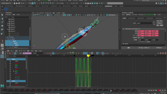Click the QuadRemesh QR shelf icon
Screen dimensions: 167x94
tap(6, 9)
